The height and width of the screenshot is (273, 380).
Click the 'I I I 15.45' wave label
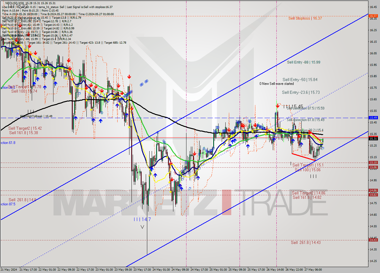[293, 107]
